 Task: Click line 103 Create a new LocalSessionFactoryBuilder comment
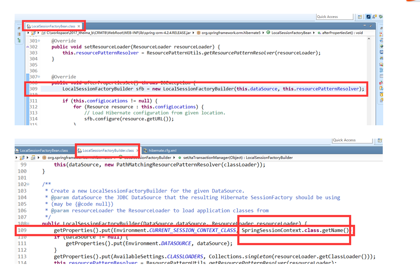tap(145, 191)
